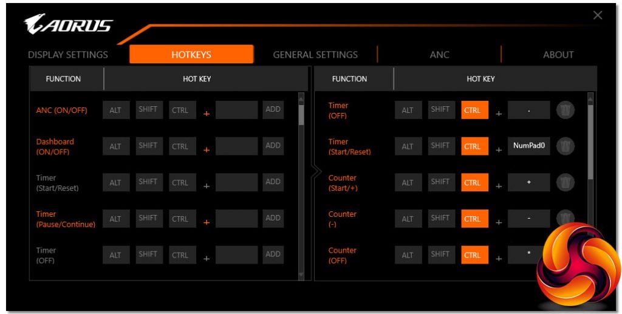The width and height of the screenshot is (622, 314).
Task: Click the Counter (-) key field
Action: coord(529,219)
